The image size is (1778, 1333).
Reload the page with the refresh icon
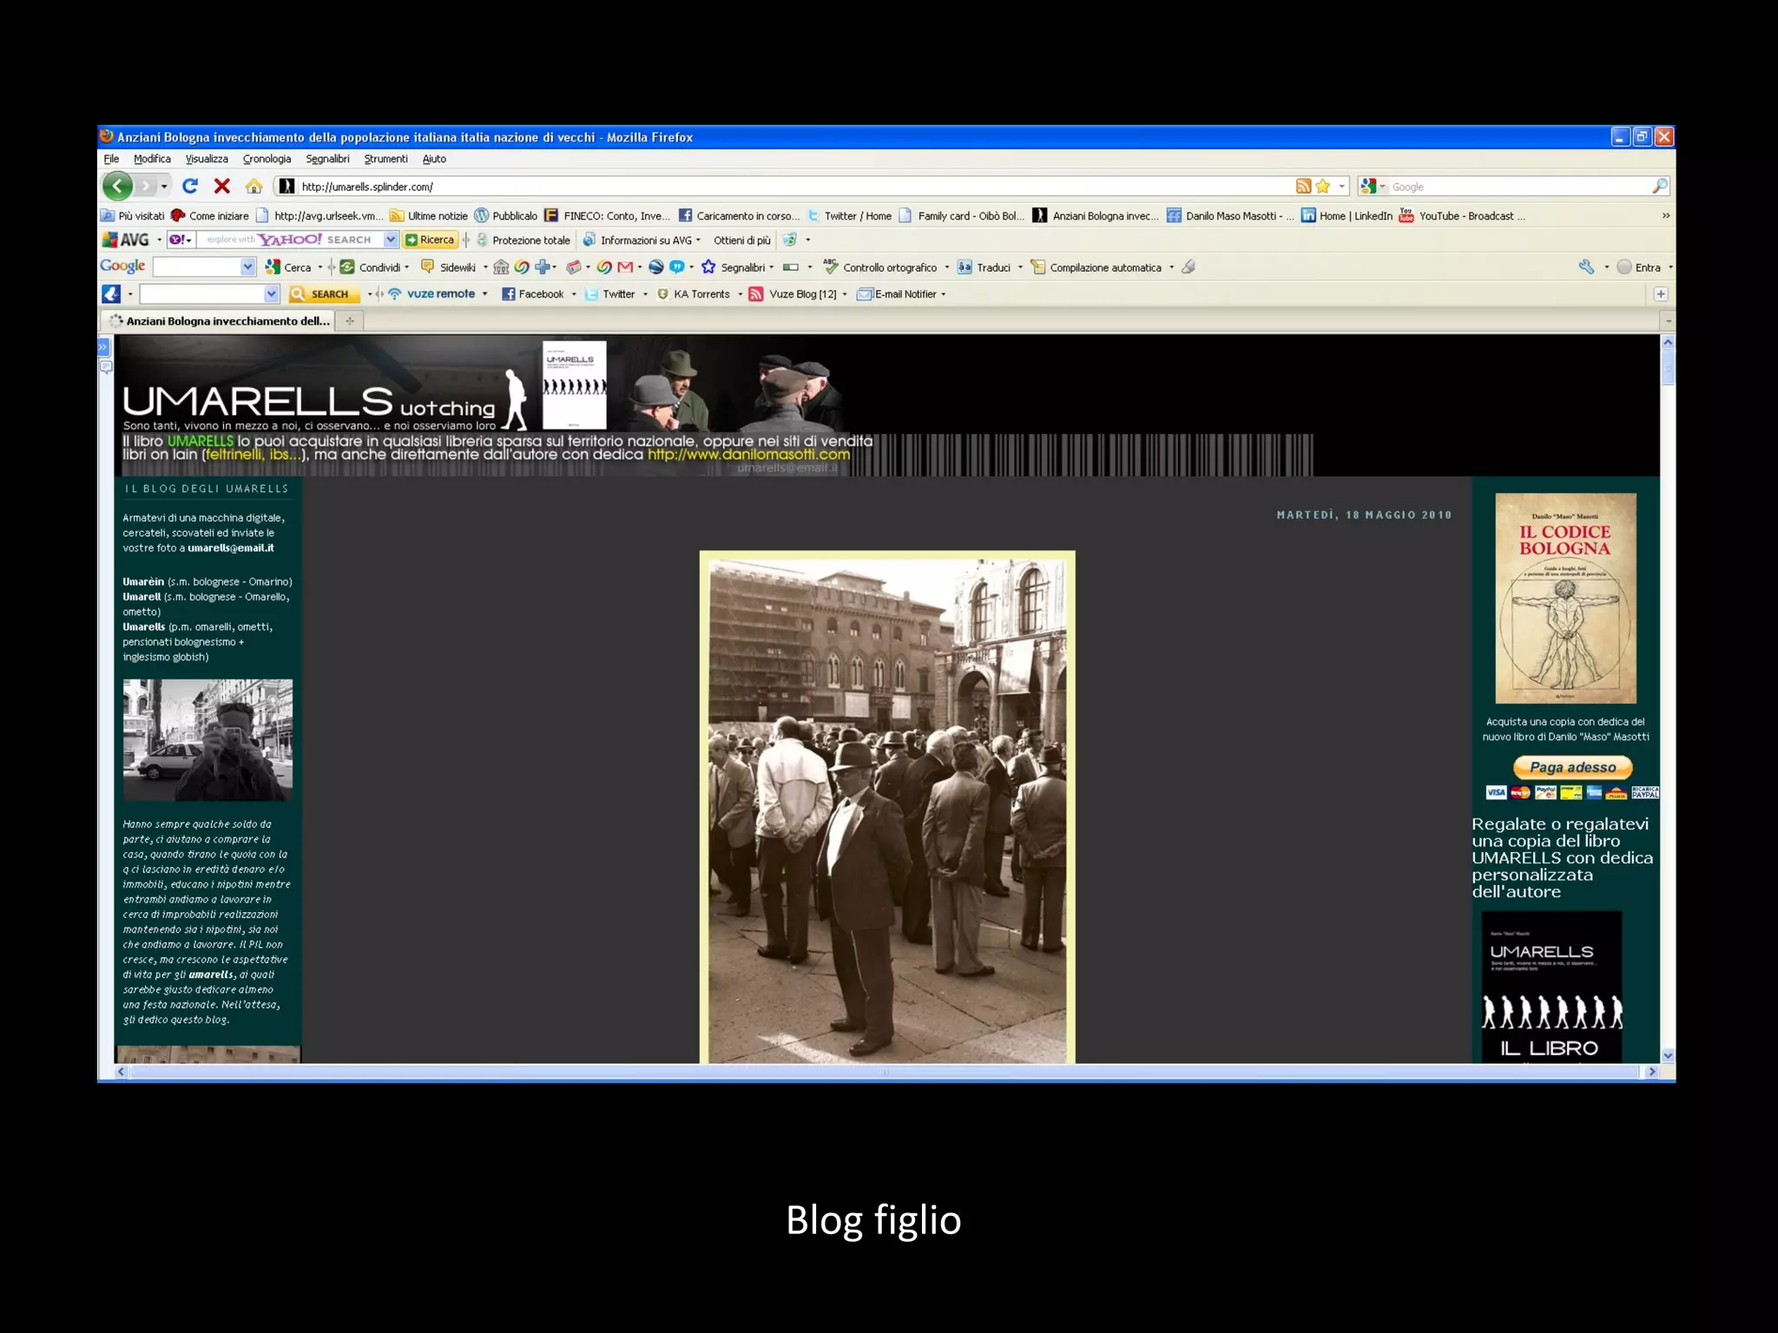(x=190, y=186)
